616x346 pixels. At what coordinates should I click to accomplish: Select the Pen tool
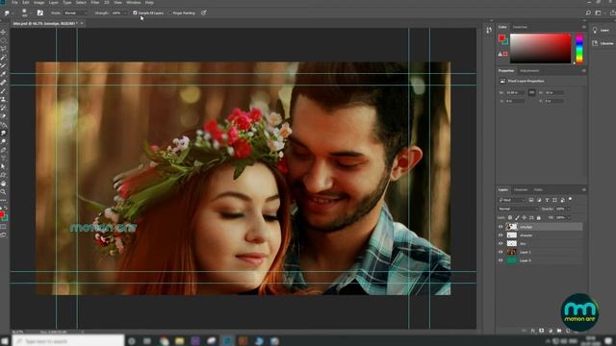tap(4, 149)
